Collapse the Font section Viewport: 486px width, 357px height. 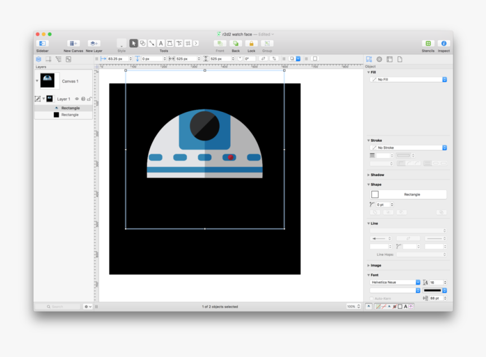368,275
